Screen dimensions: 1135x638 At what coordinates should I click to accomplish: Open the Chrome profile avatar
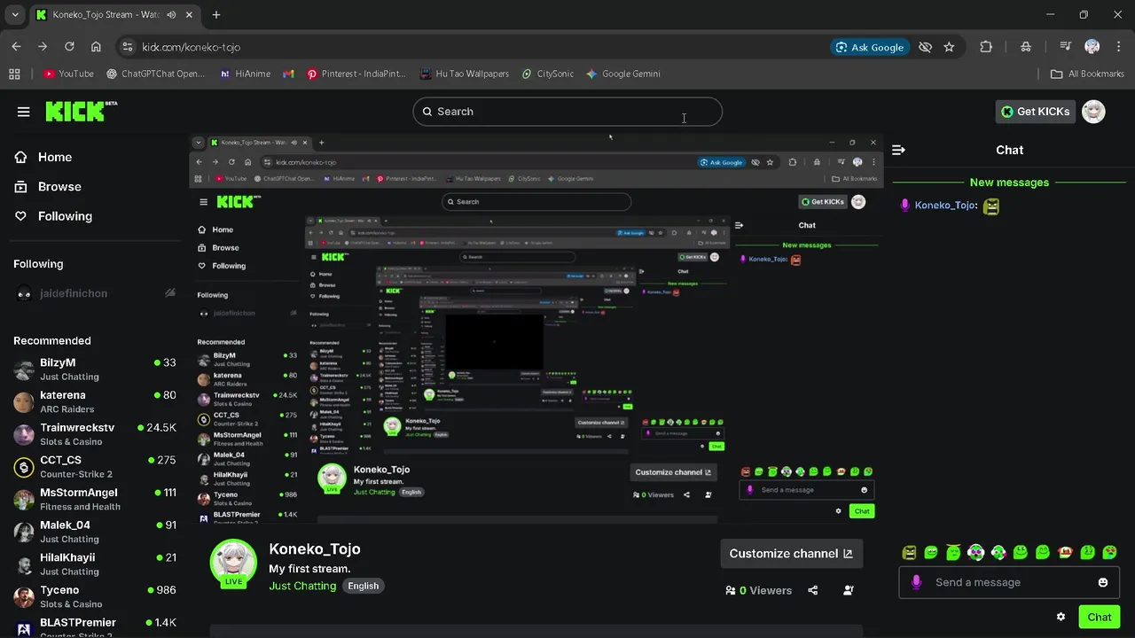(1092, 47)
